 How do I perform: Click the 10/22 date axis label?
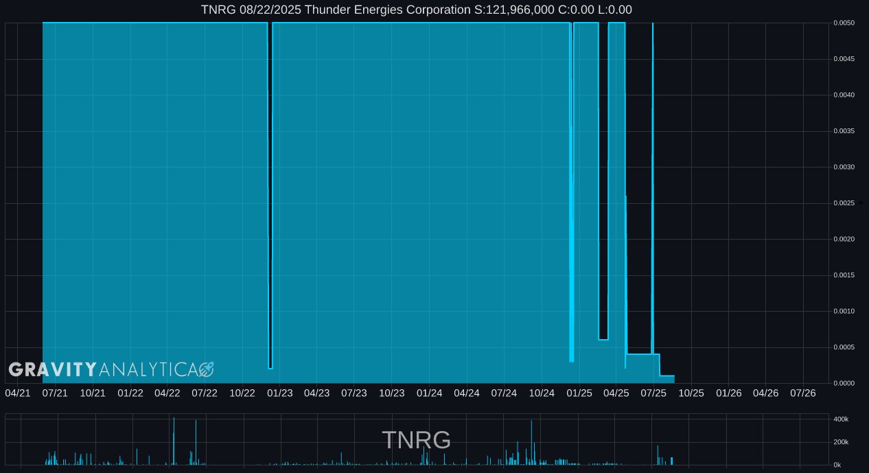click(x=242, y=393)
